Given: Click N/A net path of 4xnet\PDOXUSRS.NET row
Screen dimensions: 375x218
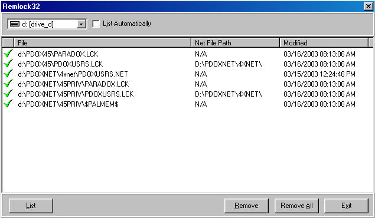Looking at the screenshot, I should click(x=201, y=74).
